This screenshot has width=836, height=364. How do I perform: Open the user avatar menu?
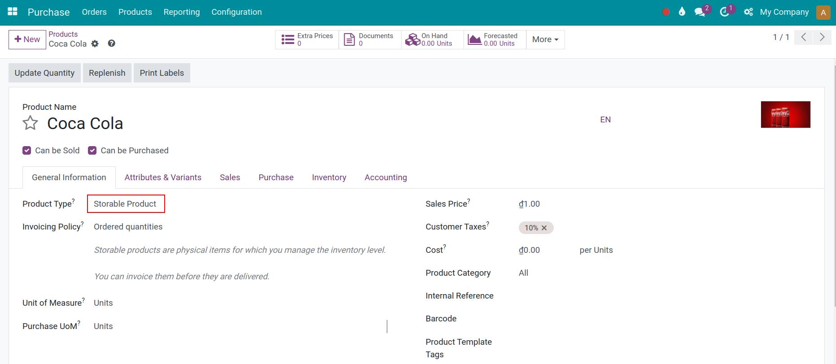(x=823, y=13)
